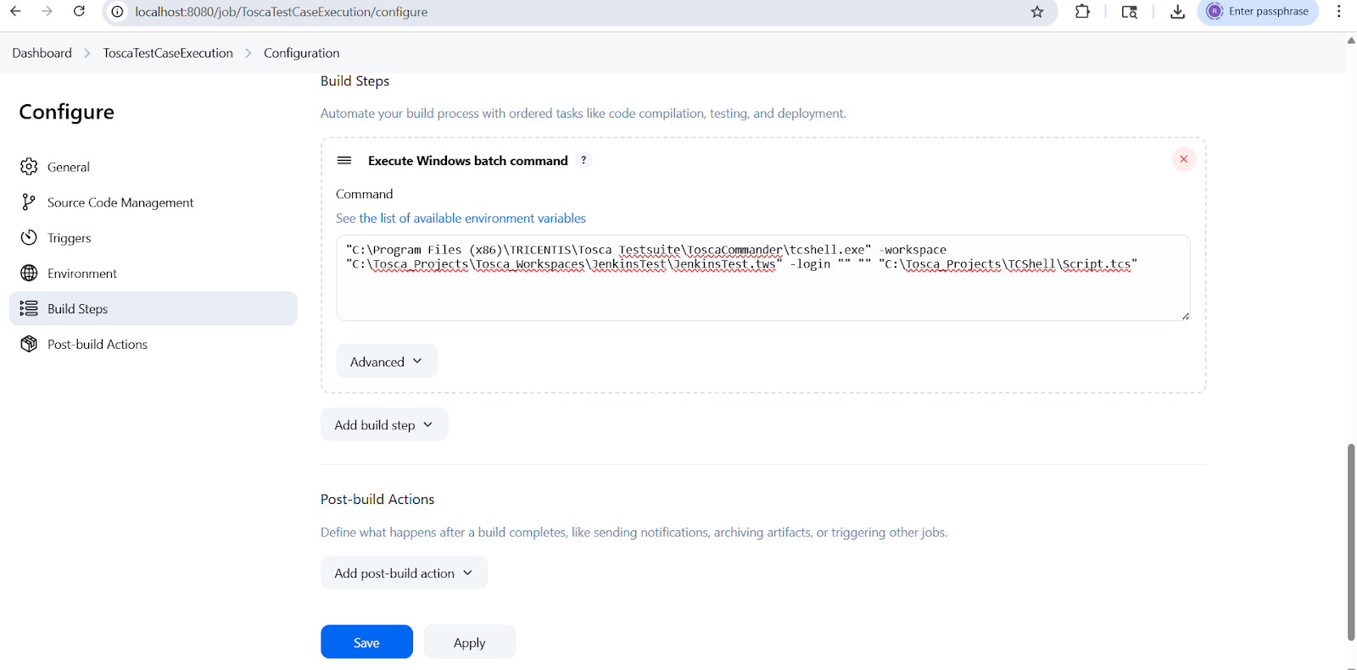Screen dimensions: 1357x670
Task: Open ToscaTestCaseExecution breadcrumb link
Action: click(x=168, y=53)
